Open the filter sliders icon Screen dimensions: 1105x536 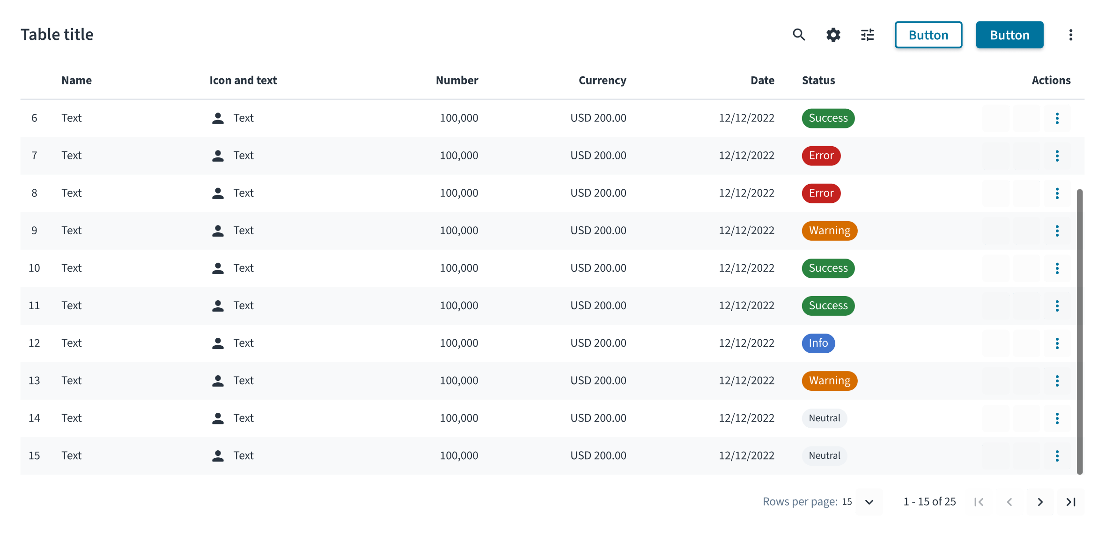867,35
